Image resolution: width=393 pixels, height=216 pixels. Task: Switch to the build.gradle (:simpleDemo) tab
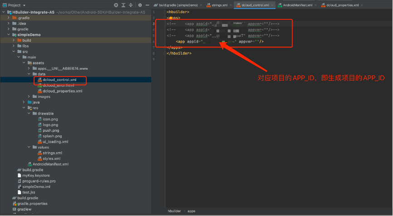coord(178,5)
